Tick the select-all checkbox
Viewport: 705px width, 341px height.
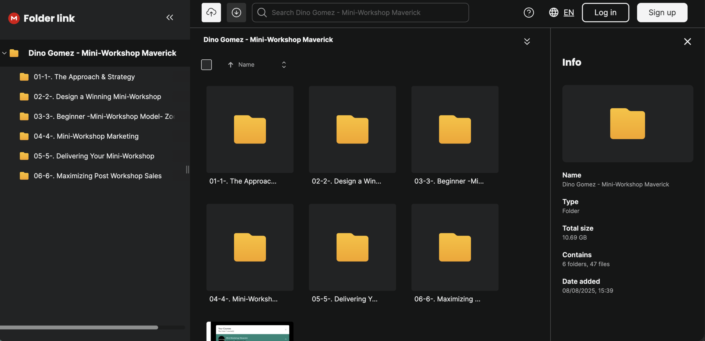tap(206, 65)
